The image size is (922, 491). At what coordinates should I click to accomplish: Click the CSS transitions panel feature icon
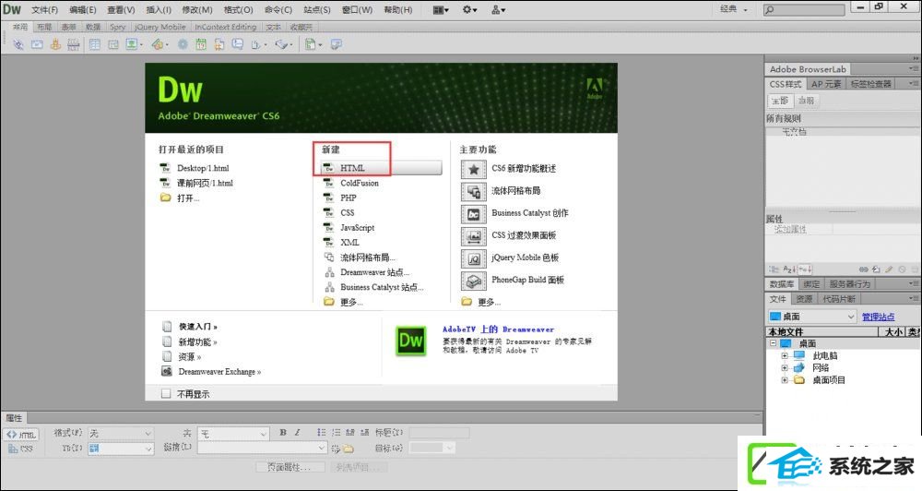pos(473,236)
